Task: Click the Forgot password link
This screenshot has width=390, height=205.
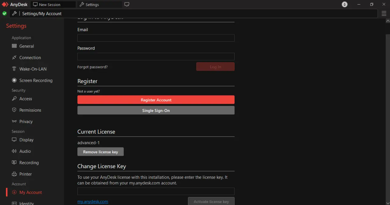Action: (92, 67)
